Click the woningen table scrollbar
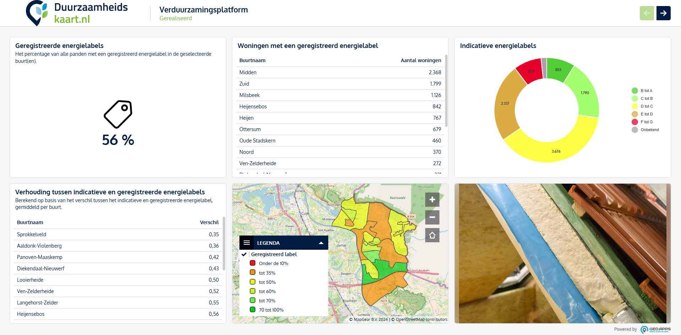Viewport: 681px width, 335px height. coord(446,91)
